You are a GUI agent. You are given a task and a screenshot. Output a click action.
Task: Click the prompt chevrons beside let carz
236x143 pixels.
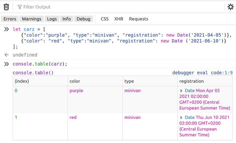pos(6,29)
